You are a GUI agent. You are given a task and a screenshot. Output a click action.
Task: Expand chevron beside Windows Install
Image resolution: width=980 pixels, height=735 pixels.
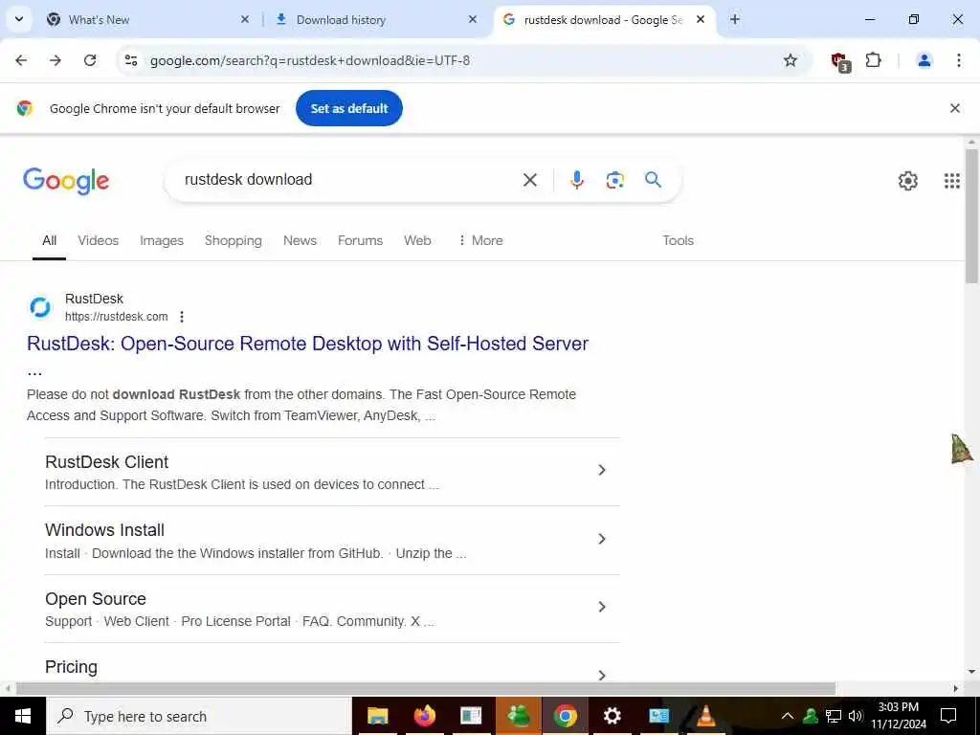[x=602, y=539]
